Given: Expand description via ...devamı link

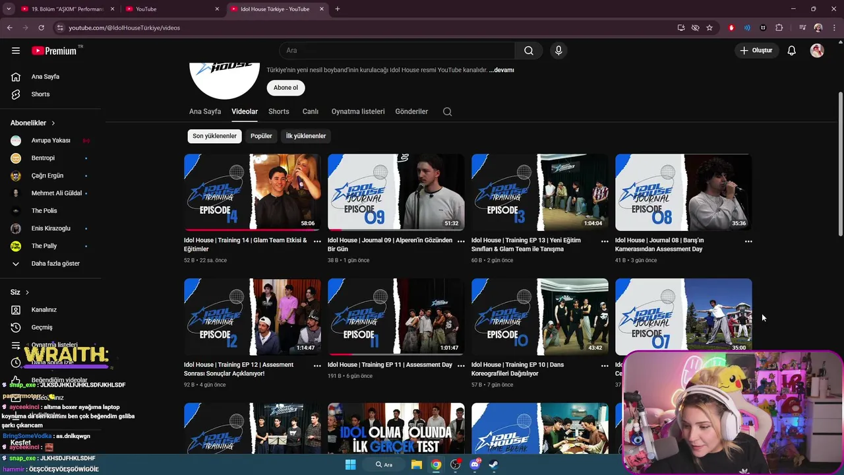Looking at the screenshot, I should (x=502, y=70).
